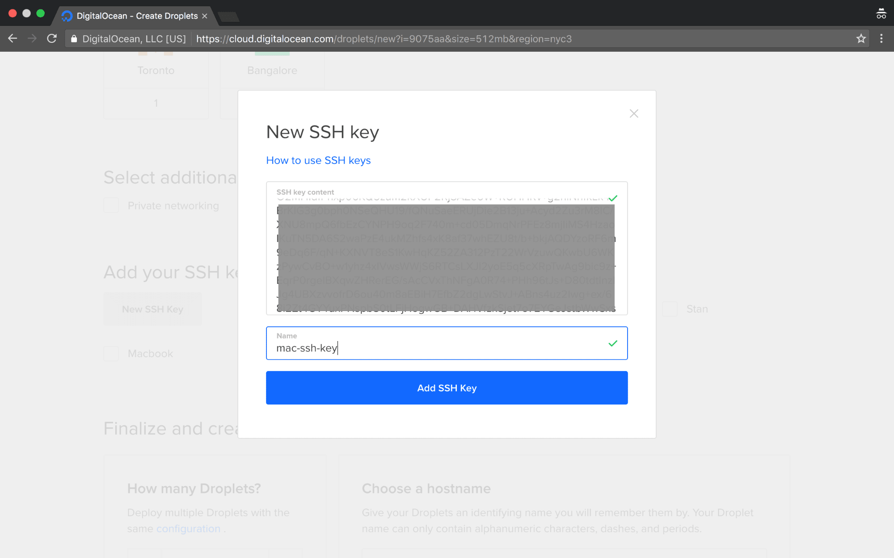Toggle the Private networking checkbox
894x558 pixels.
(x=111, y=205)
